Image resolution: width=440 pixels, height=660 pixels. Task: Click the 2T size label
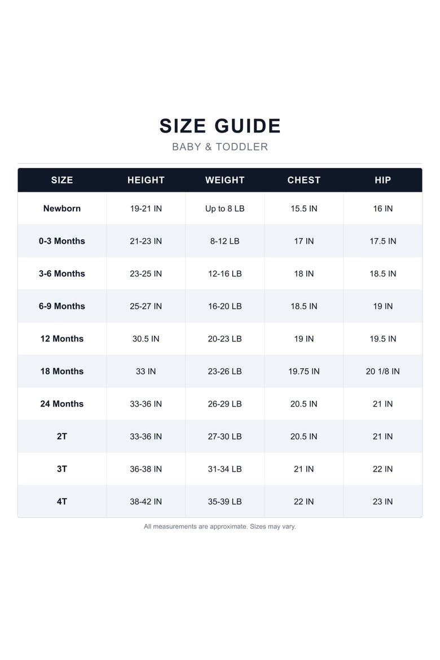(62, 437)
